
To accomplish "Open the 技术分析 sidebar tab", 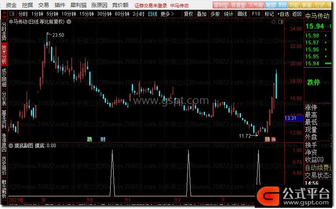I will click(4, 54).
